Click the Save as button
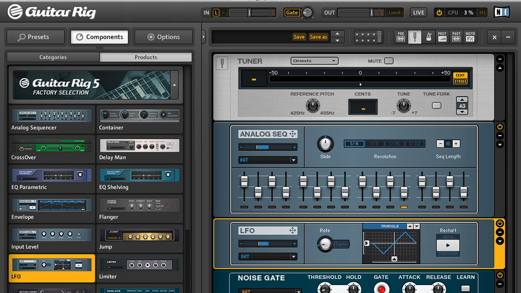 [318, 37]
